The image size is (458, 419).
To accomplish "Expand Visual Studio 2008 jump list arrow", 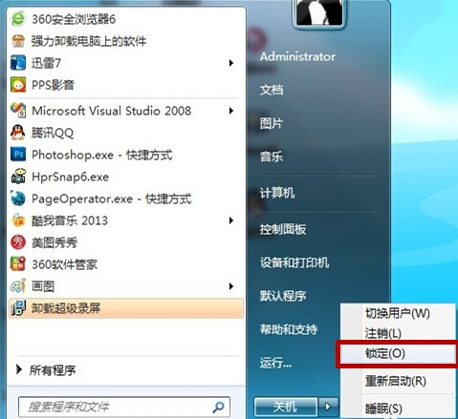I will [231, 111].
